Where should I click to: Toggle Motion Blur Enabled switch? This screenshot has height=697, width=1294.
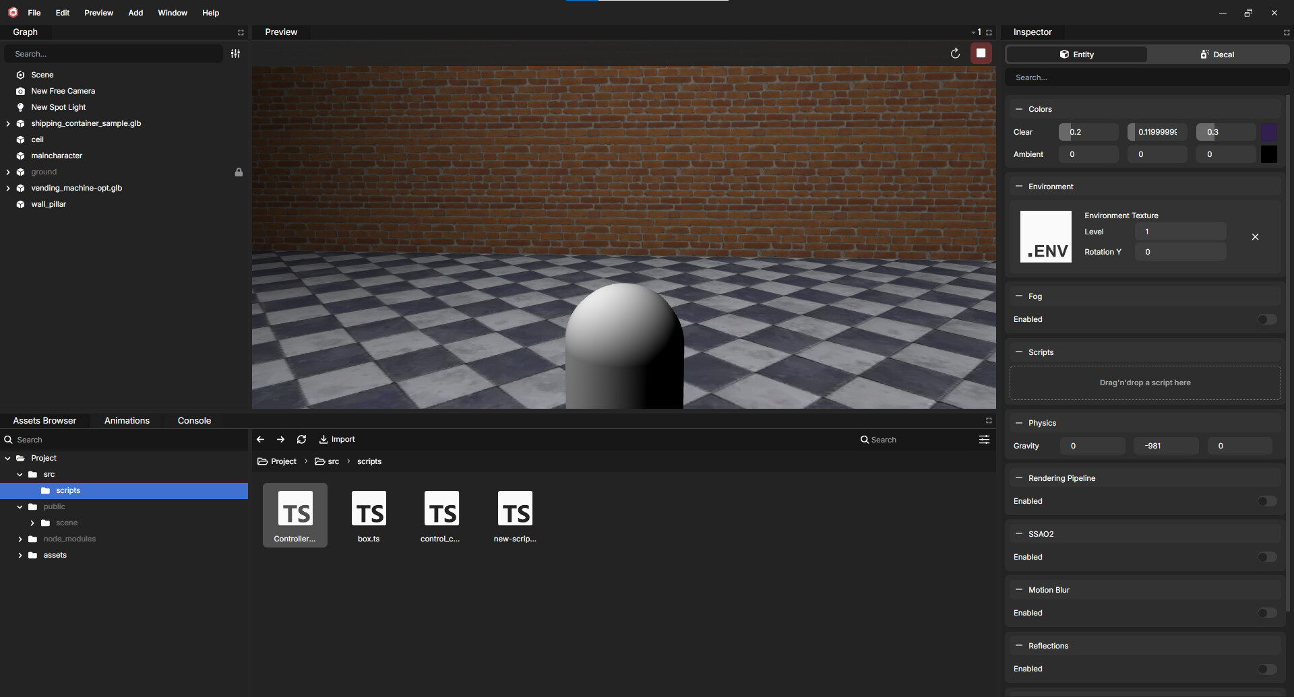[x=1267, y=613]
